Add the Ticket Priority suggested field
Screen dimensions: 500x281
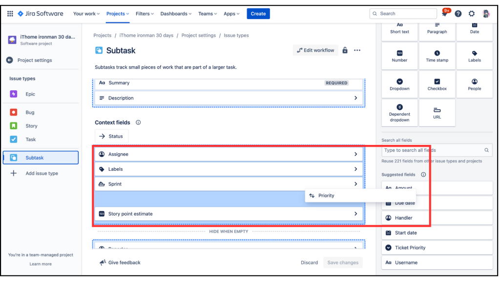click(437, 247)
